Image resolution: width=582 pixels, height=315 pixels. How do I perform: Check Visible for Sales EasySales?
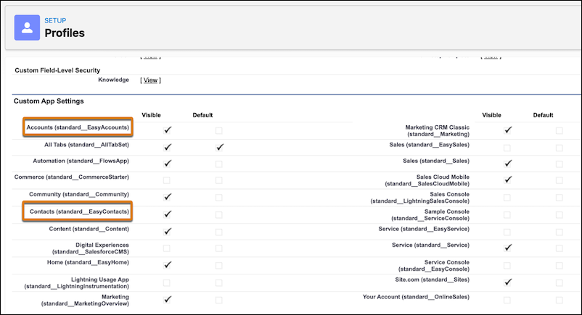pos(507,148)
